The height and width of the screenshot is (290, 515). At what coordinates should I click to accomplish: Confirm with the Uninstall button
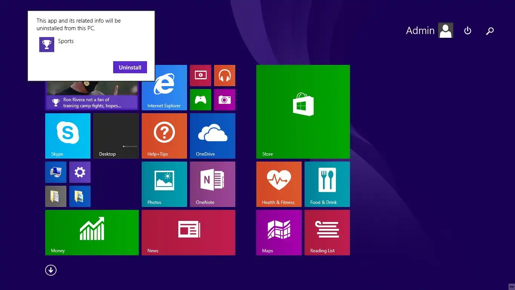click(130, 67)
